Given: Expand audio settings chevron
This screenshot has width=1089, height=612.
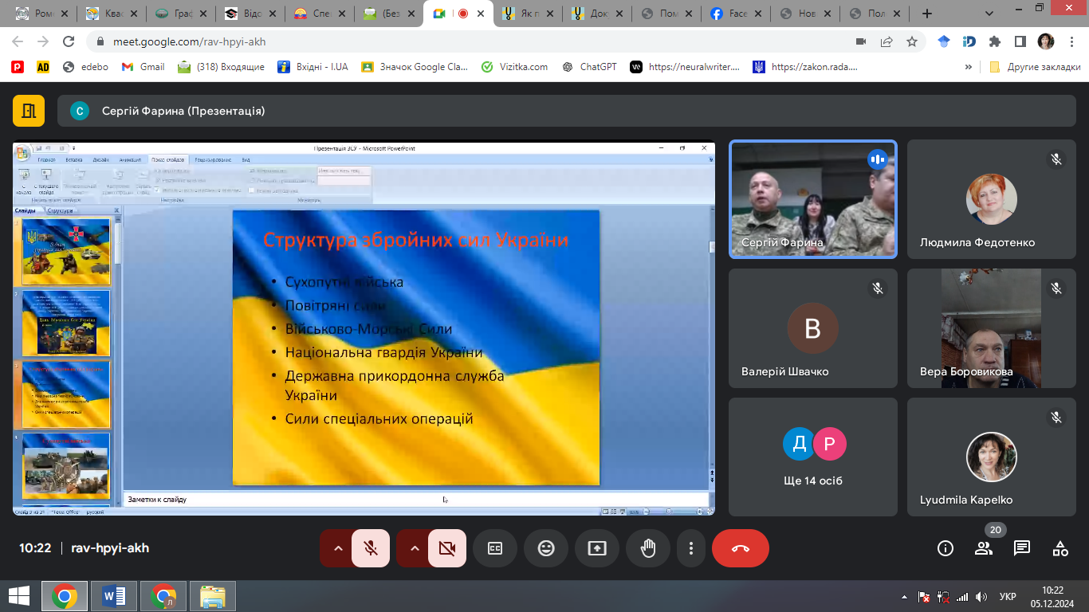Looking at the screenshot, I should click(x=337, y=548).
